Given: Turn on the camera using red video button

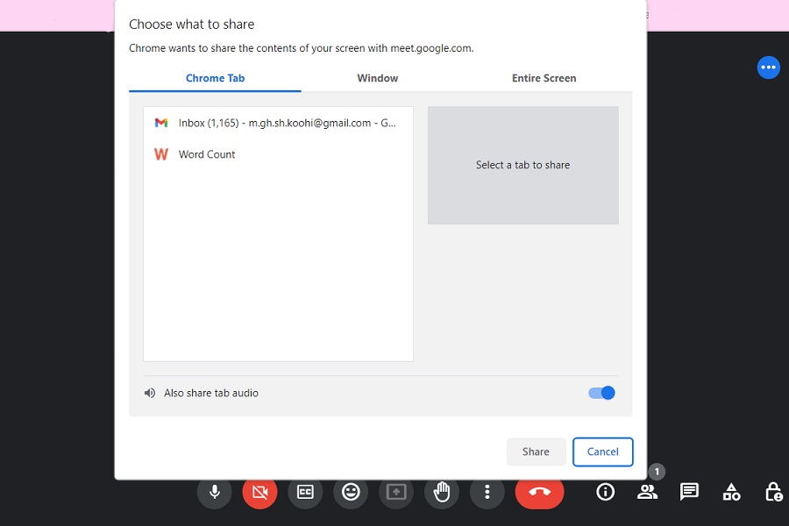Looking at the screenshot, I should tap(259, 492).
